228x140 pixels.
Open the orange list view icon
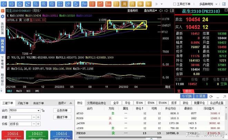tap(92, 4)
